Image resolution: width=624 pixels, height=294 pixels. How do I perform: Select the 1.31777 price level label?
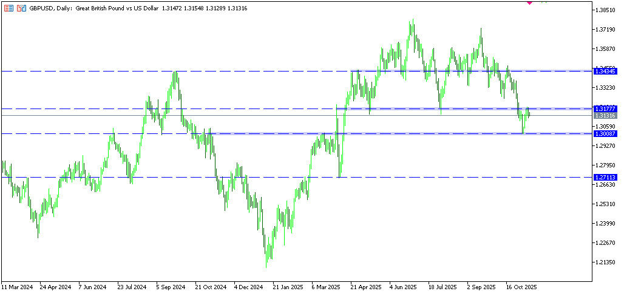pyautogui.click(x=606, y=109)
